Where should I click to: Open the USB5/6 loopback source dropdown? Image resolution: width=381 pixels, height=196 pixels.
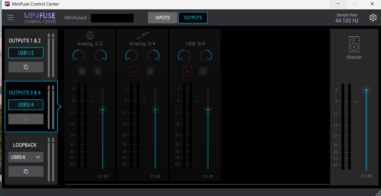26,157
